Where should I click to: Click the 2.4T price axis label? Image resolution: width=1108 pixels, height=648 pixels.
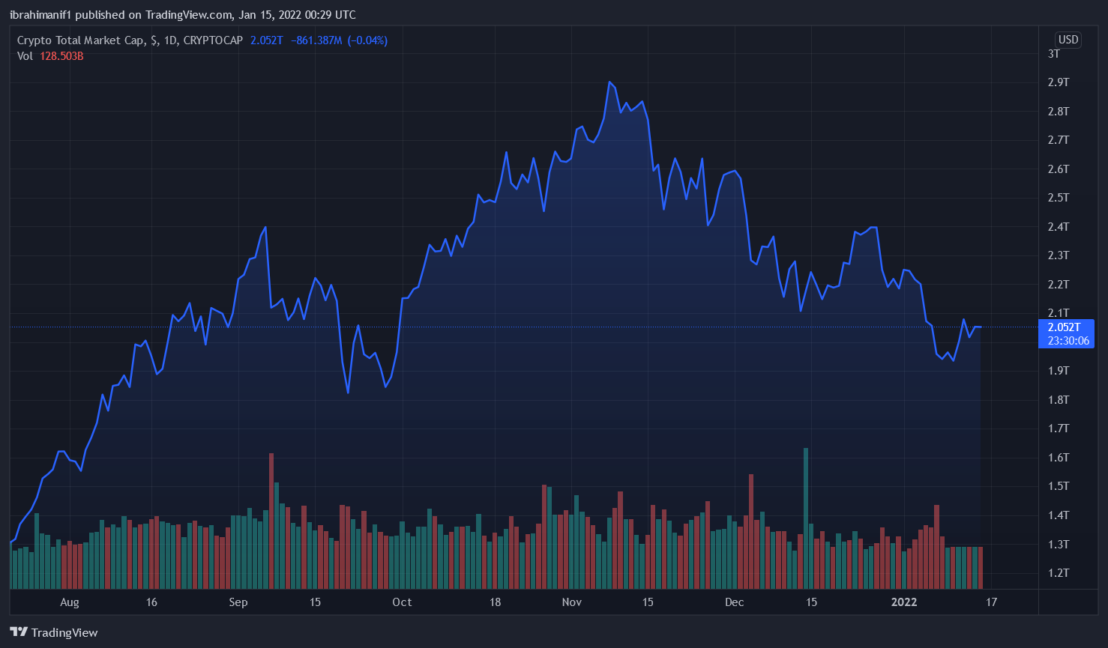click(x=1059, y=227)
